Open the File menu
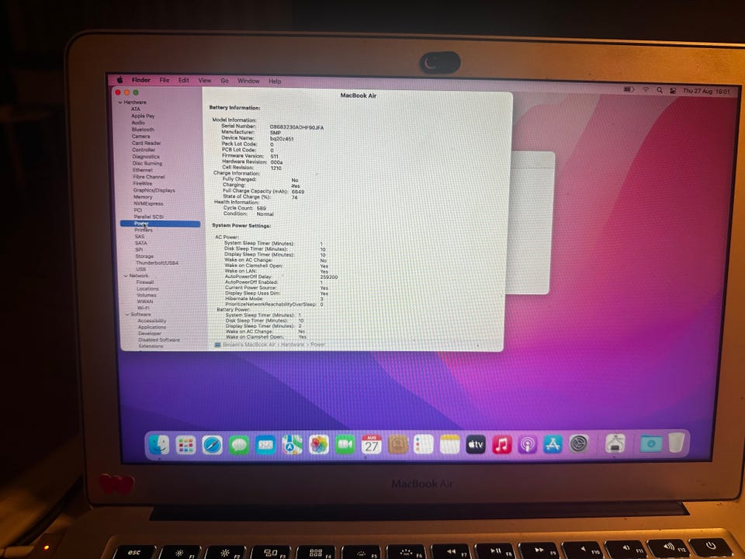Viewport: 745px width, 559px height. (165, 80)
